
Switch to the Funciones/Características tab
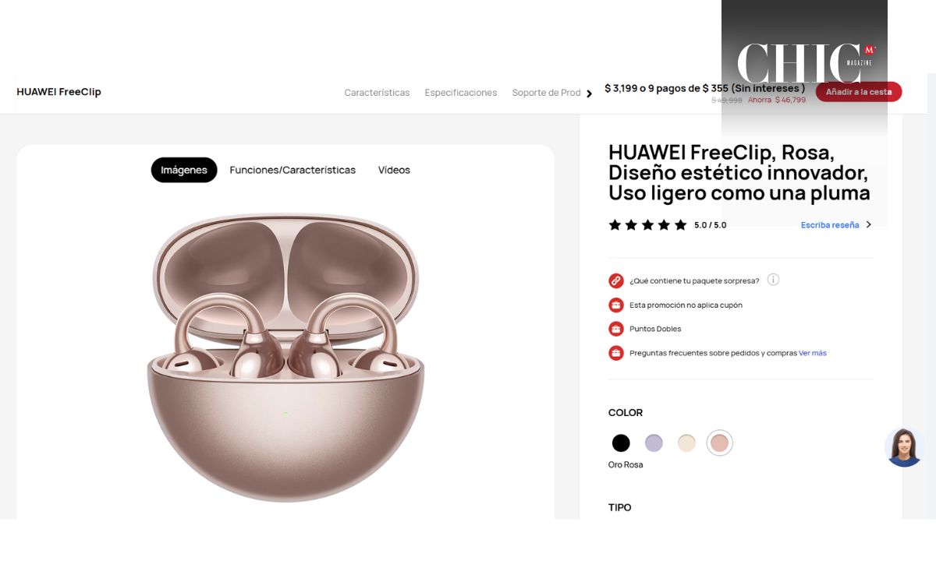292,170
